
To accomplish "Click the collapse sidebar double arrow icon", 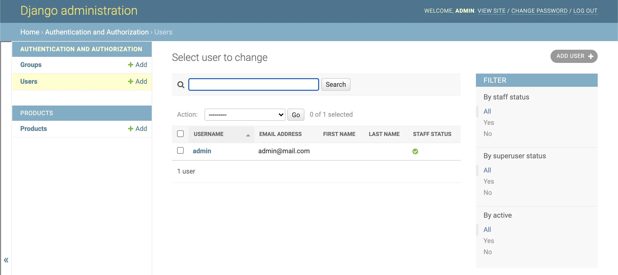I will [6, 260].
